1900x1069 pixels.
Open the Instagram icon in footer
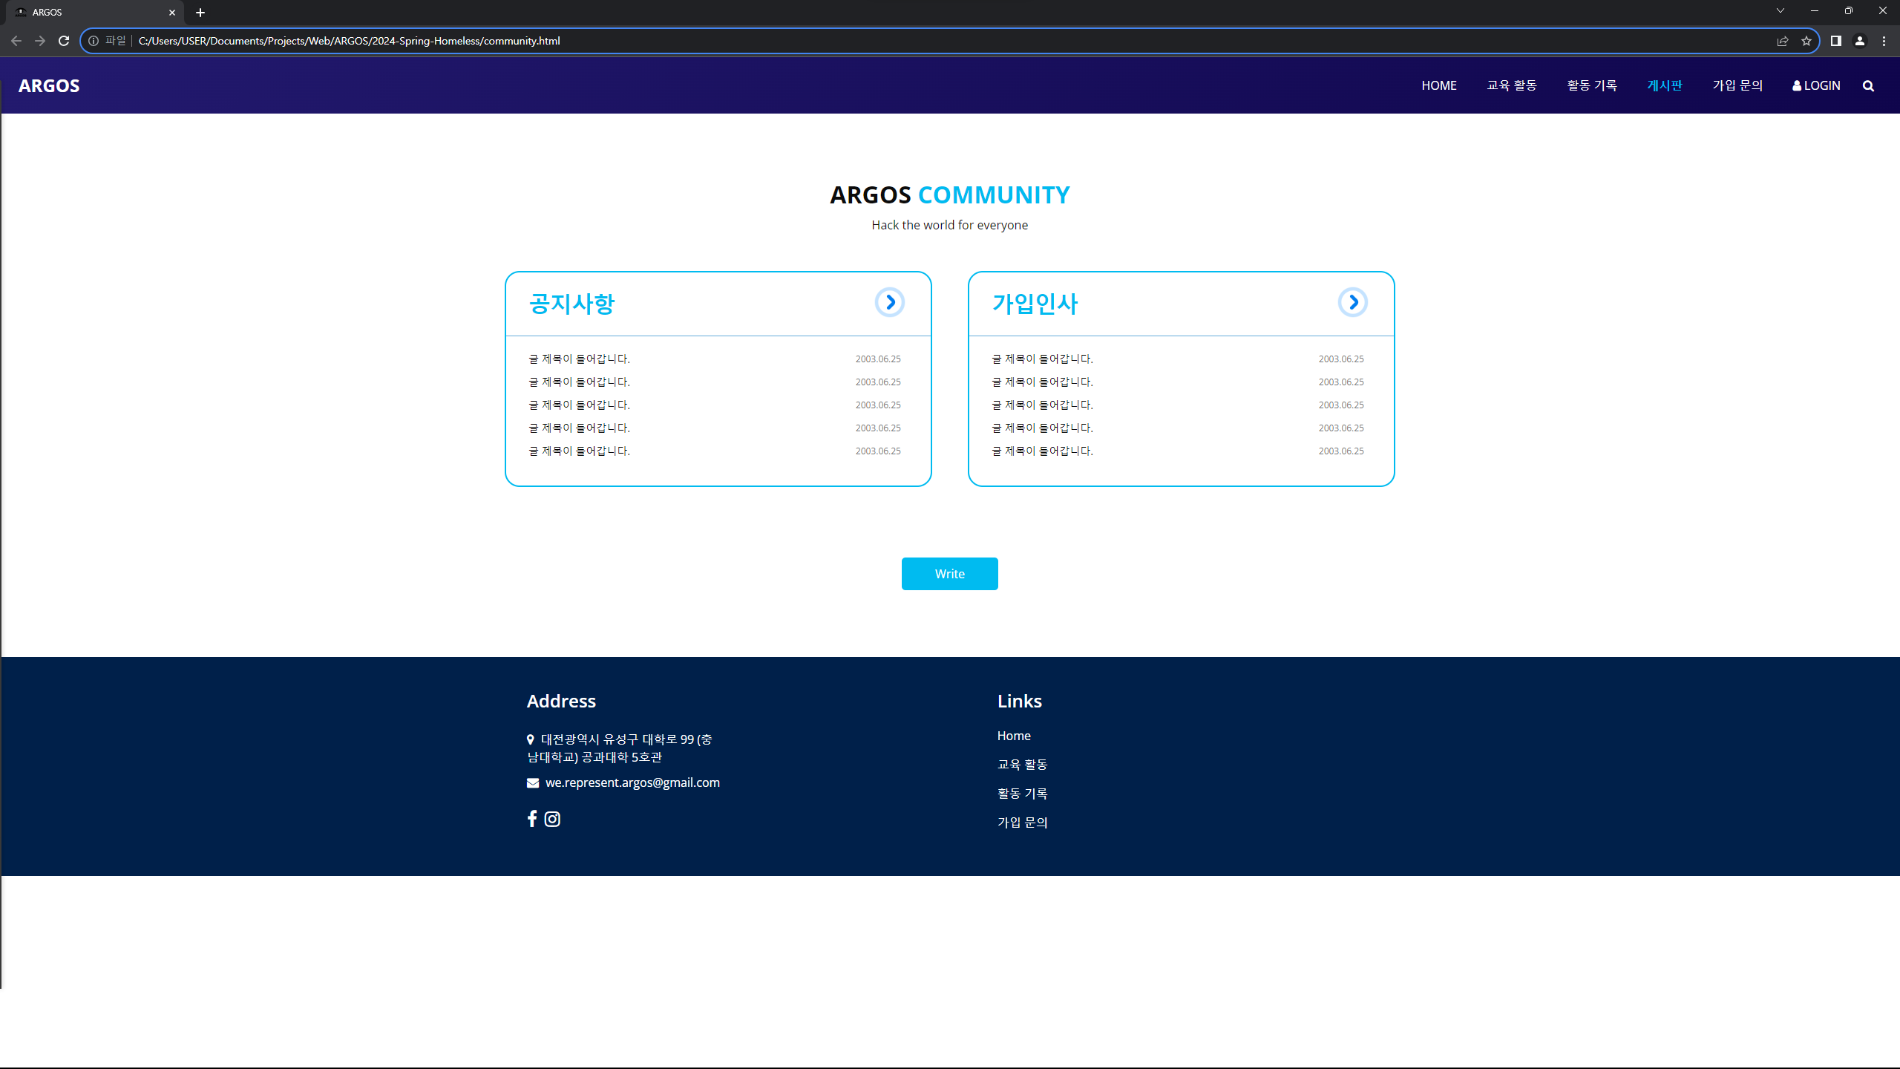pos(552,819)
